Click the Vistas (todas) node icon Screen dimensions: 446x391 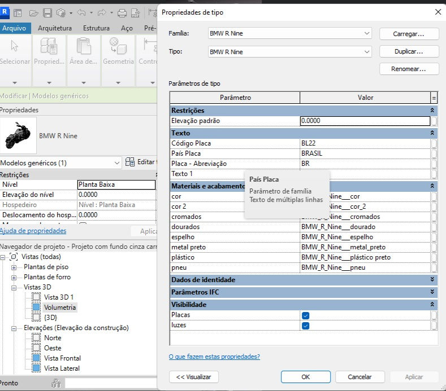pos(14,257)
